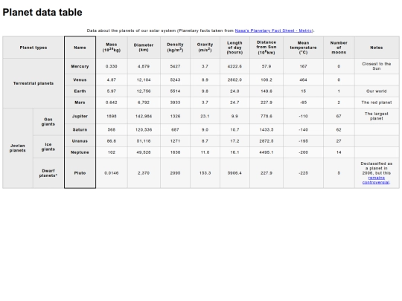Click Saturn's distance value '1433.5'
Image resolution: width=402 pixels, height=301 pixels.
[267, 130]
